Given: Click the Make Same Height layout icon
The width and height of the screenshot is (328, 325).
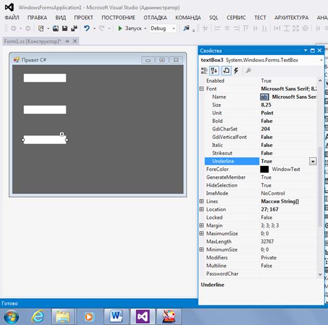Looking at the screenshot, I should point(286,28).
